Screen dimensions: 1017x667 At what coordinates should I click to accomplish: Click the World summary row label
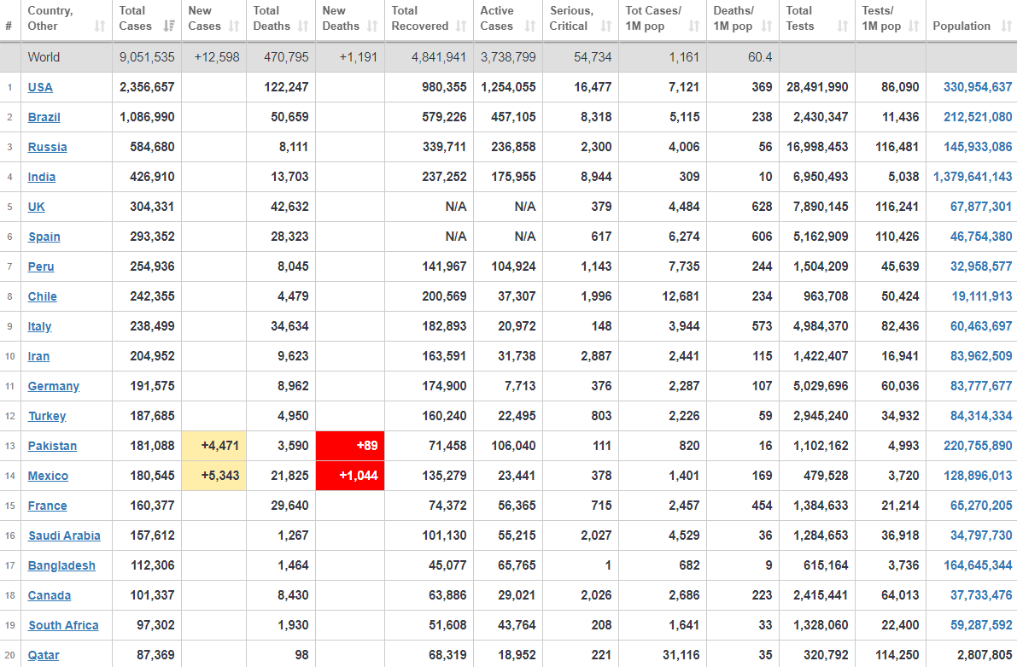44,57
